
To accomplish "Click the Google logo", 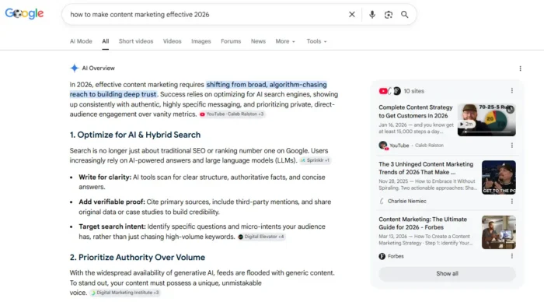I will click(x=24, y=14).
